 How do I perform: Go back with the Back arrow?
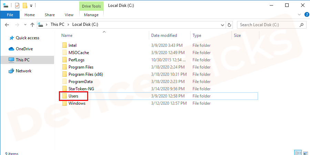pyautogui.click(x=7, y=25)
